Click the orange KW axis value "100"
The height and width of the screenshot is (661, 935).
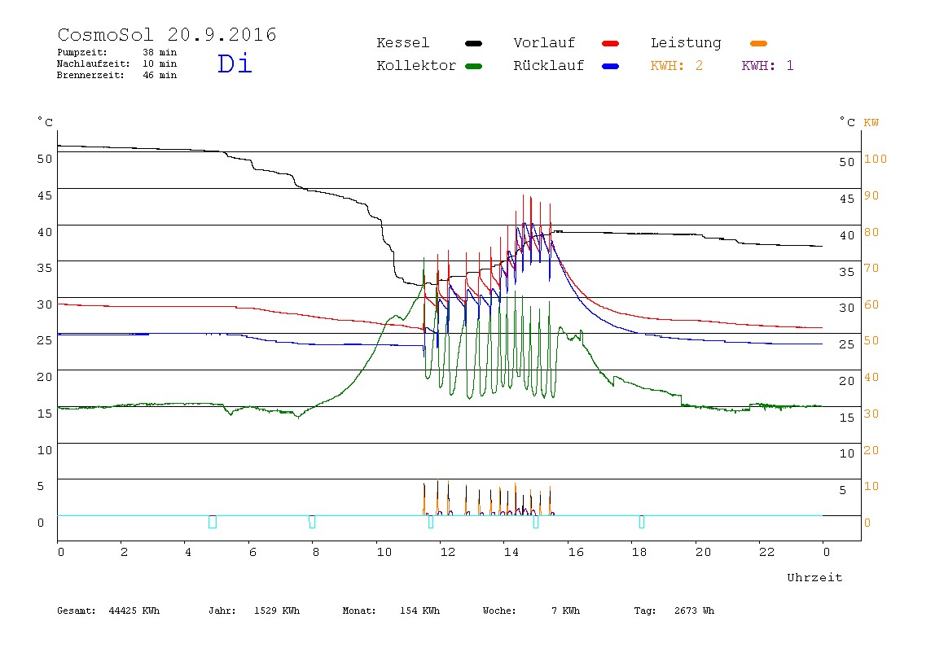876,159
